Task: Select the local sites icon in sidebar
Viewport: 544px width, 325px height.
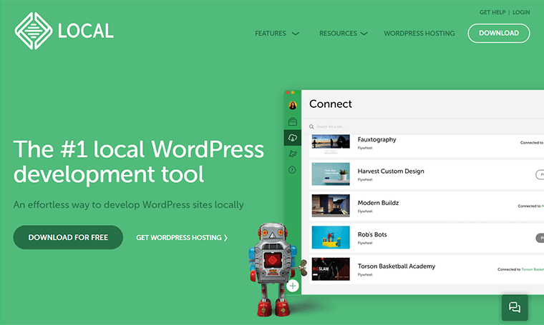Action: tap(293, 121)
